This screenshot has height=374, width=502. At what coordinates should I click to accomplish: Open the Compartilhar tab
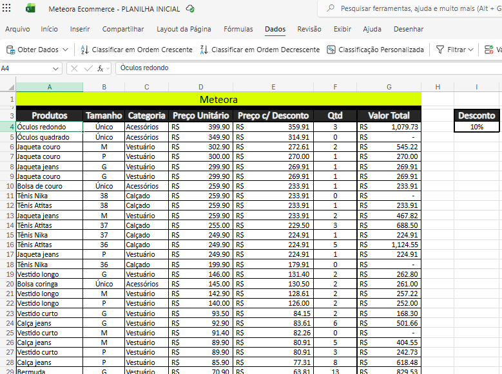click(123, 29)
